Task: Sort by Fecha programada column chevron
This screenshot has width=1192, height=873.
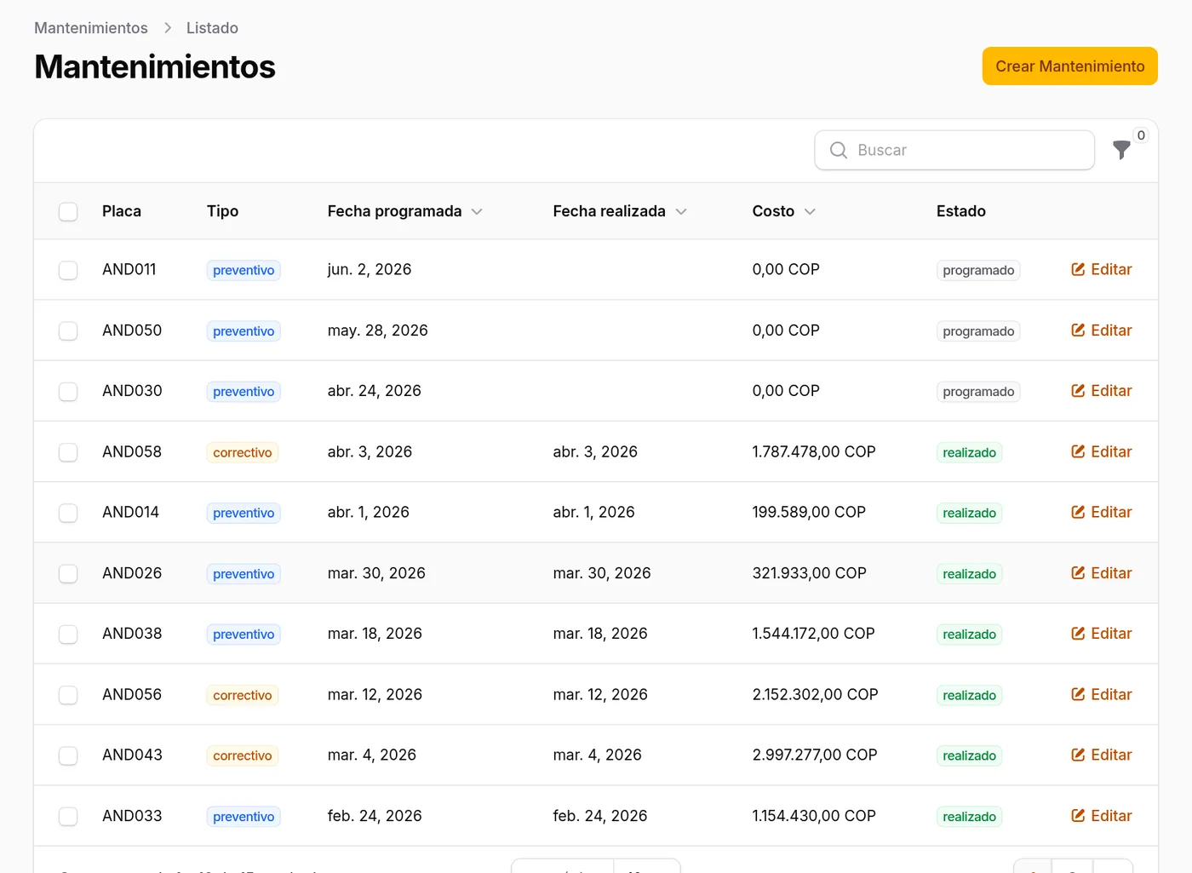Action: (477, 211)
